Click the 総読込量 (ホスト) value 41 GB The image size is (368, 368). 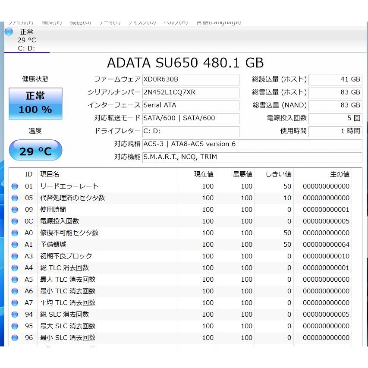point(335,79)
